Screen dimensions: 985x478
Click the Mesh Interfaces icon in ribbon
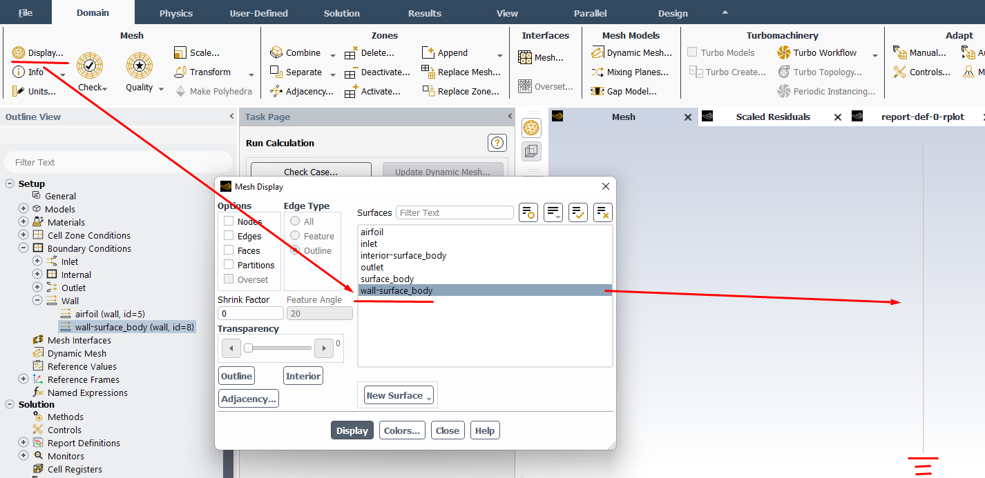click(x=525, y=58)
